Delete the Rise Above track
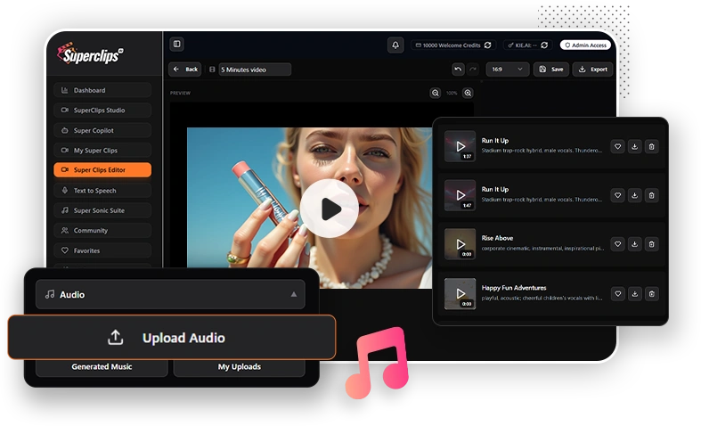The height and width of the screenshot is (426, 701). pos(651,244)
